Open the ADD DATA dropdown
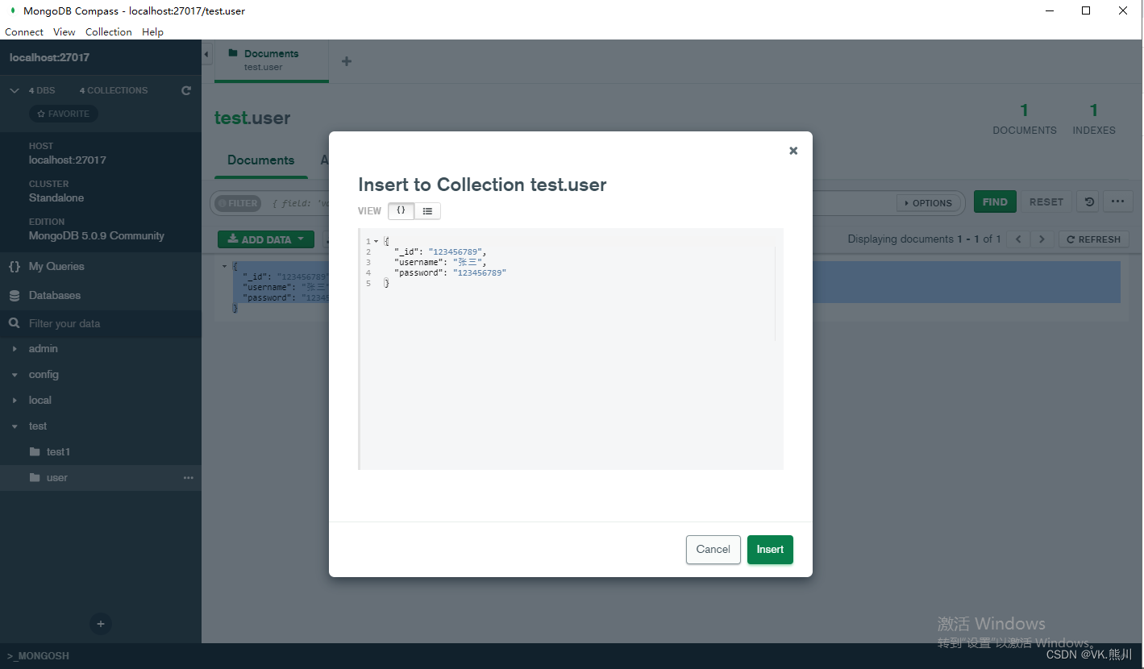1144x669 pixels. click(266, 239)
